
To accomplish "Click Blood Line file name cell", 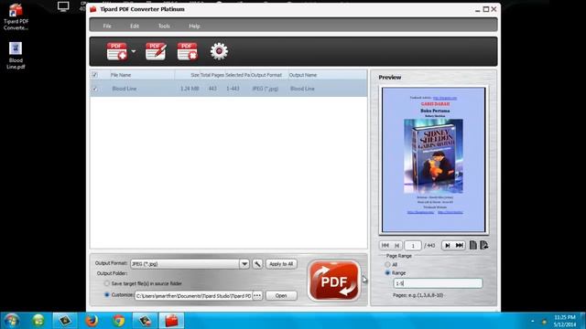I will click(125, 89).
